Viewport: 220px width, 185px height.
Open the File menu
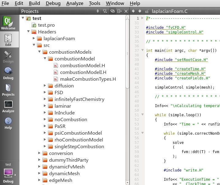[x=5, y=3]
